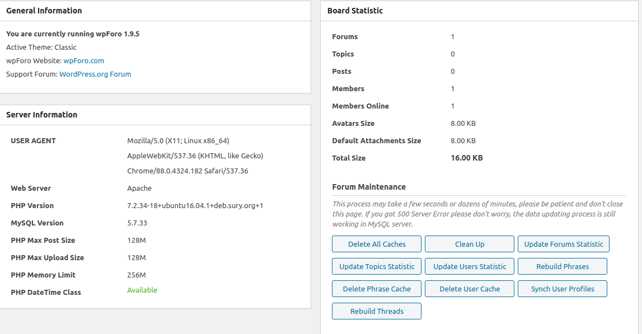The height and width of the screenshot is (334, 642).
Task: Click the Posts statistic label
Action: coord(341,71)
